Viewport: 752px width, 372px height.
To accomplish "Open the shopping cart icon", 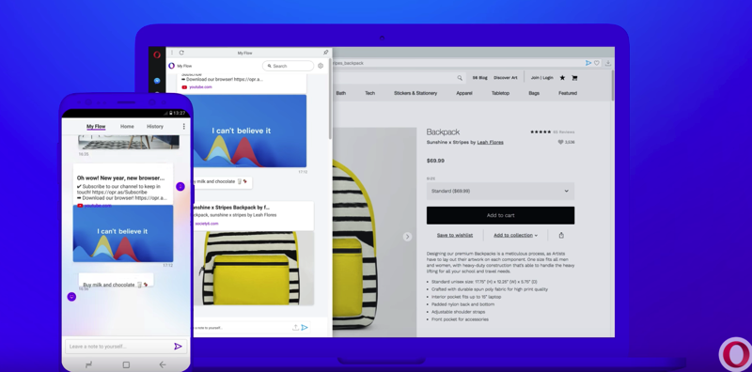I will [x=574, y=78].
